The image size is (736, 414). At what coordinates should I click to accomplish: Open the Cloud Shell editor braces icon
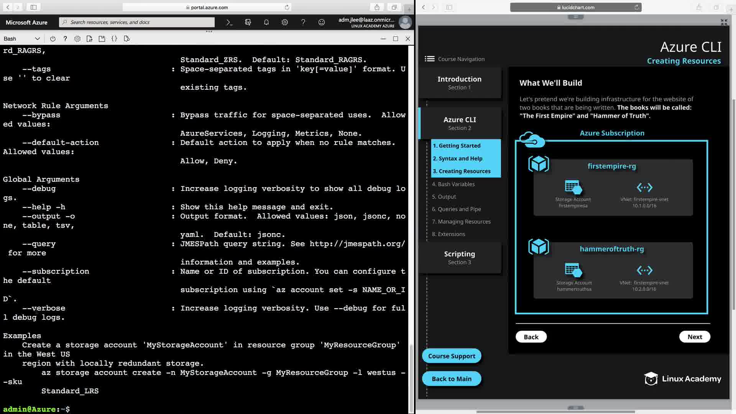point(114,39)
